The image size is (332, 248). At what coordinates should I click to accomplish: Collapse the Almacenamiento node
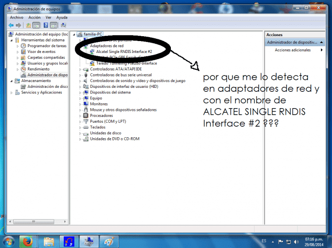[x=12, y=81]
